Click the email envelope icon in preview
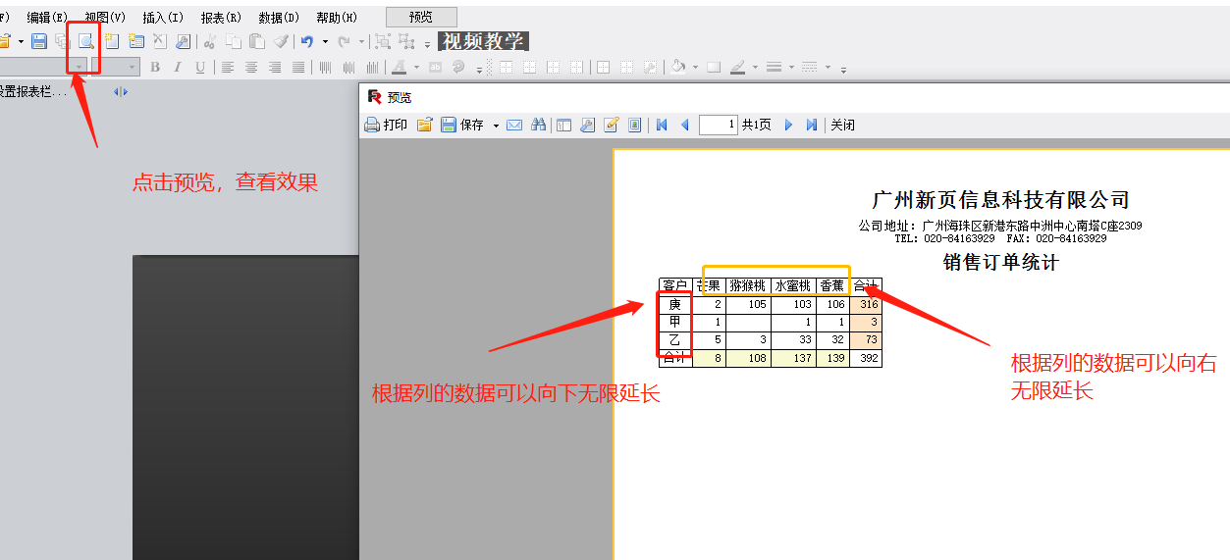This screenshot has height=560, width=1230. point(514,125)
